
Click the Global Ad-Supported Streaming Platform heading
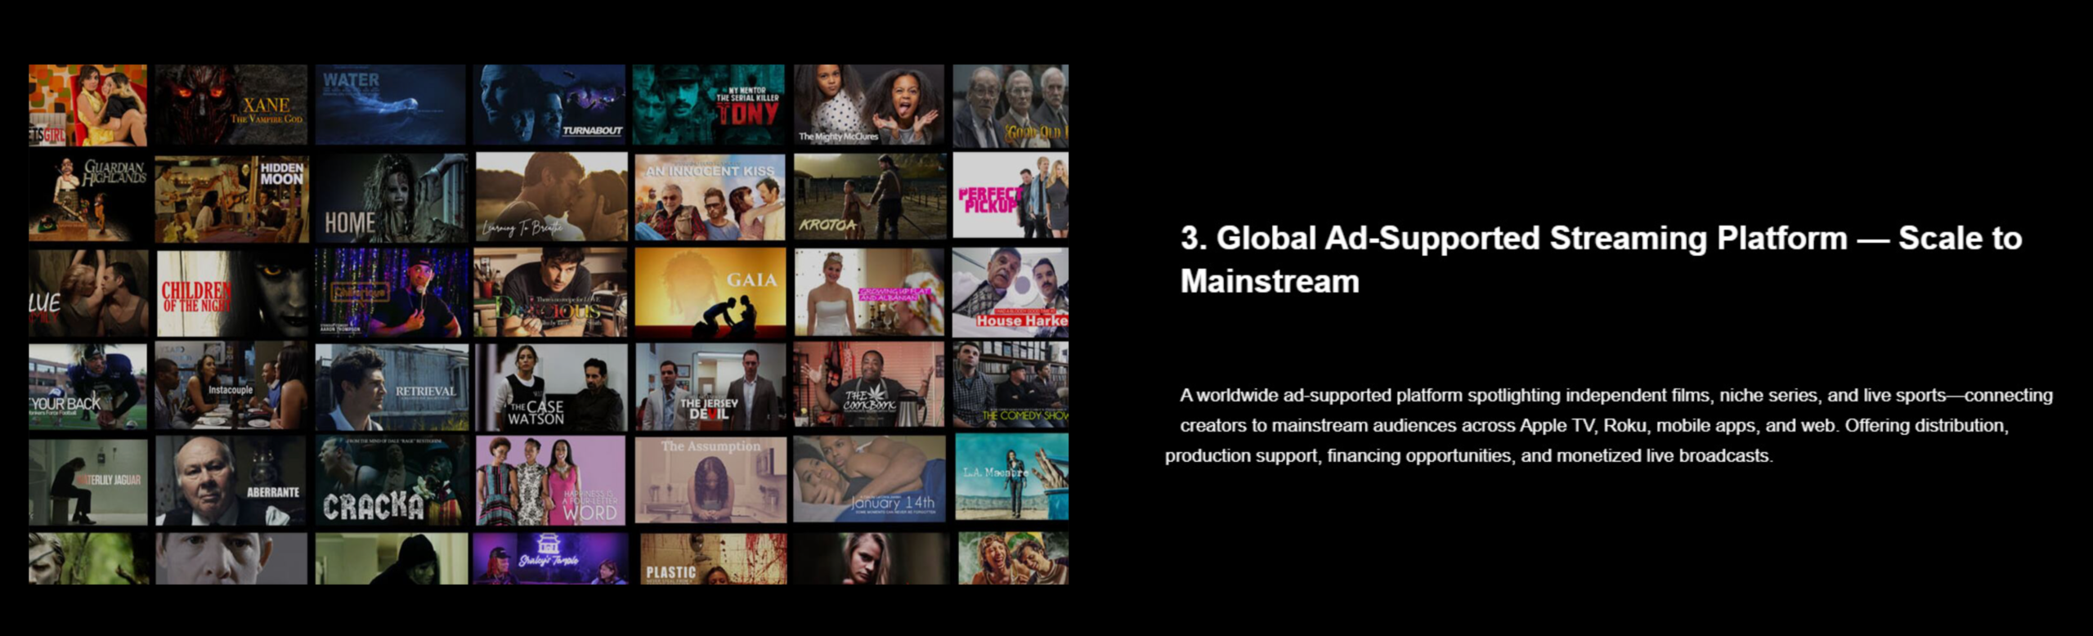[x=1600, y=259]
